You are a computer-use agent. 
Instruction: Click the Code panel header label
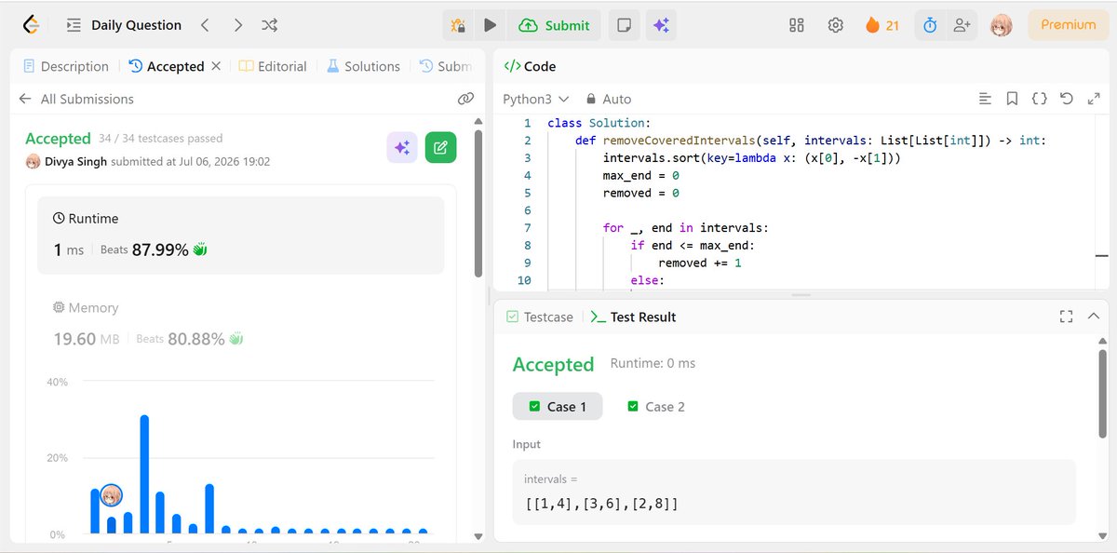pyautogui.click(x=530, y=66)
